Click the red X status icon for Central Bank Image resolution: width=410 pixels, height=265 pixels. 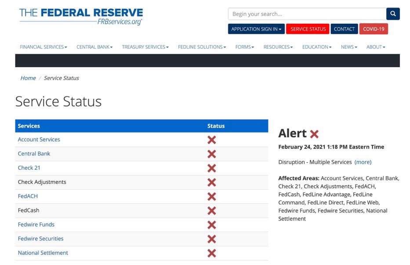(x=211, y=154)
